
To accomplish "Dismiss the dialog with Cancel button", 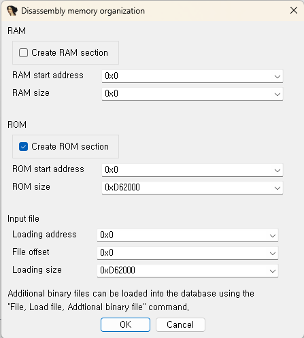I will 180,324.
